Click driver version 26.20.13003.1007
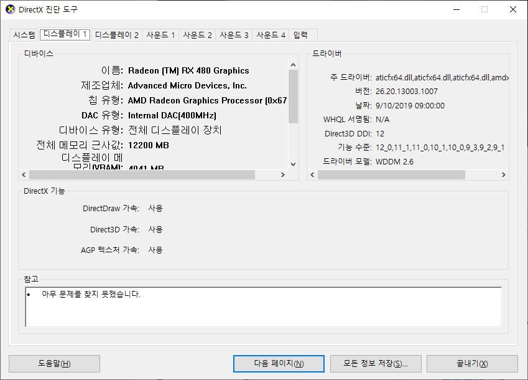 407,92
